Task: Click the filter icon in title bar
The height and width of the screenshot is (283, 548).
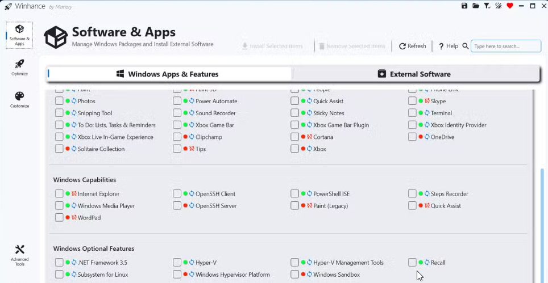Action: 487,6
